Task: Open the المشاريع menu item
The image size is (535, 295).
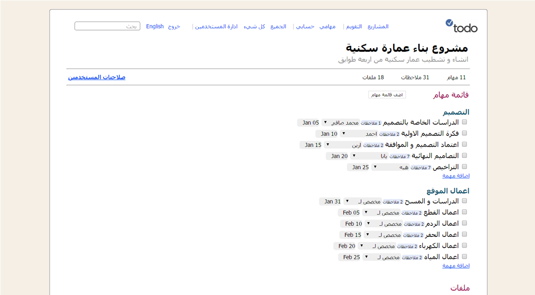Action: click(x=378, y=26)
